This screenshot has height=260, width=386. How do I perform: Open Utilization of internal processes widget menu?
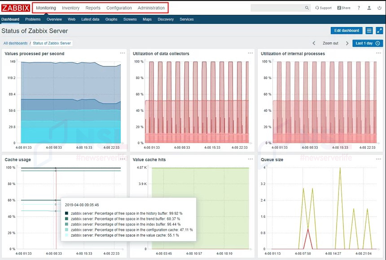click(378, 53)
